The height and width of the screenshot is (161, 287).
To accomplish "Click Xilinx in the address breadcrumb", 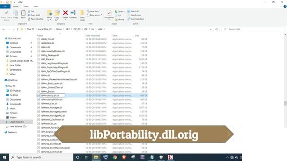I will pos(59,29).
